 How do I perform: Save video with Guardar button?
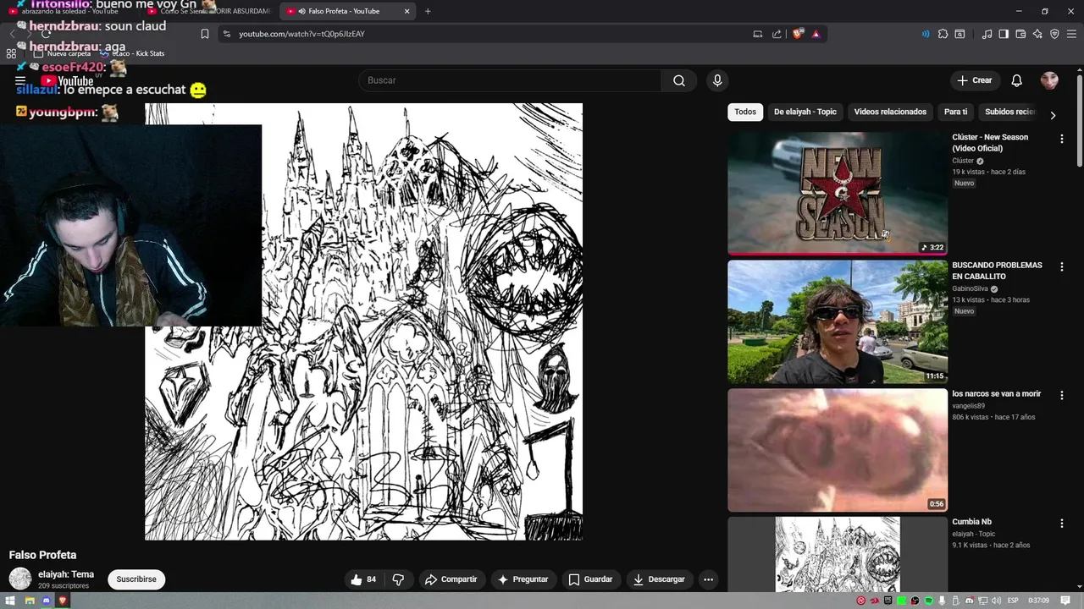pos(590,579)
